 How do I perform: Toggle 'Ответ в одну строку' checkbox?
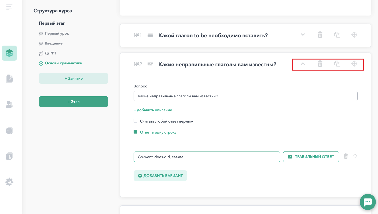point(135,132)
